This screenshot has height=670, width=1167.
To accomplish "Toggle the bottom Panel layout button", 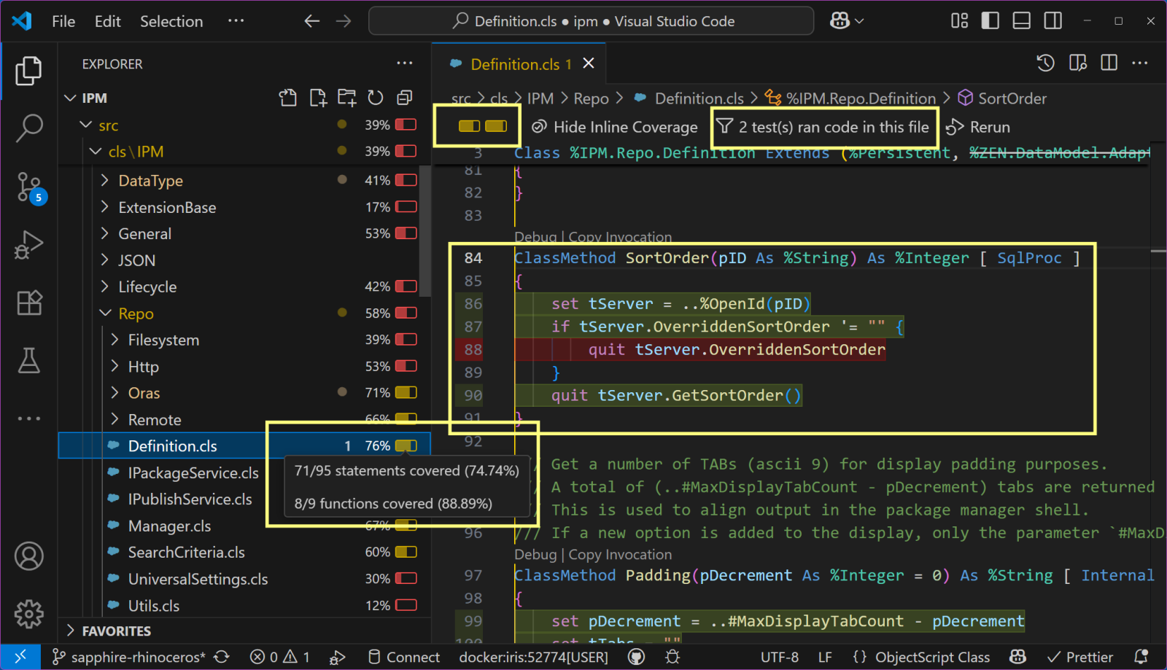I will point(1021,21).
